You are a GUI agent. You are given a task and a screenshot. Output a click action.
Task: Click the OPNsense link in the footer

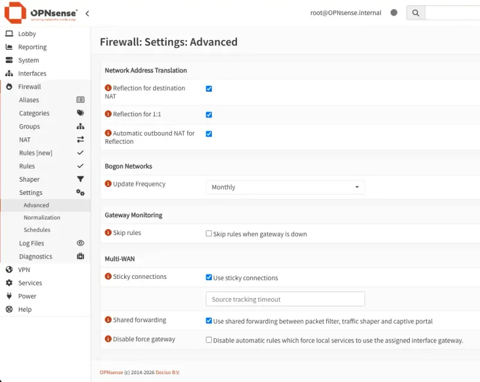[112, 372]
